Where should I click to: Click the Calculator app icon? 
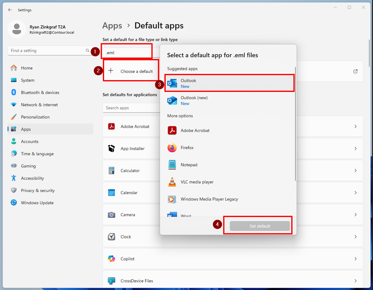[x=112, y=171]
